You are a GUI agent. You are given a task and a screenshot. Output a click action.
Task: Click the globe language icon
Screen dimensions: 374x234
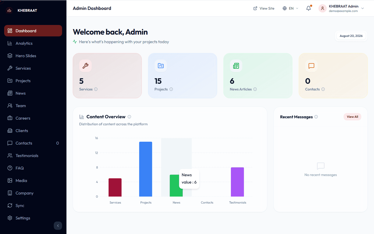point(285,8)
